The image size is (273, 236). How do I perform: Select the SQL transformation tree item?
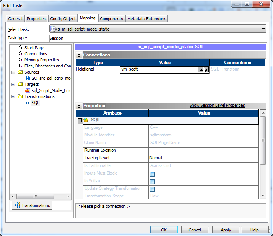(x=35, y=103)
